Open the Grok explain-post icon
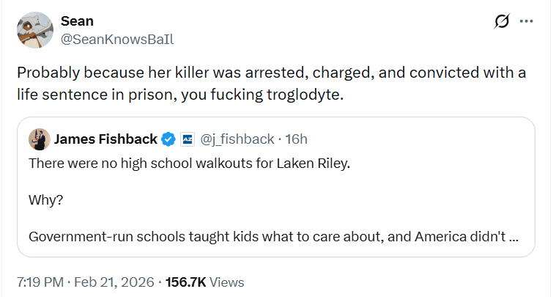The image size is (553, 297). pyautogui.click(x=502, y=22)
